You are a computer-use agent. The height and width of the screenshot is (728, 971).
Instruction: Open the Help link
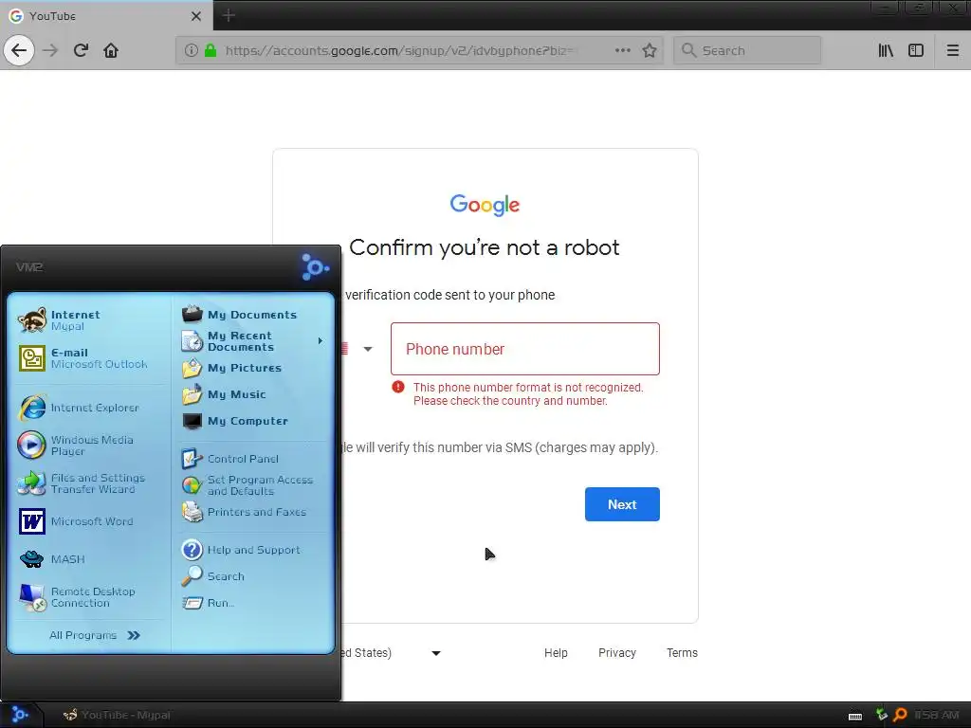point(556,652)
